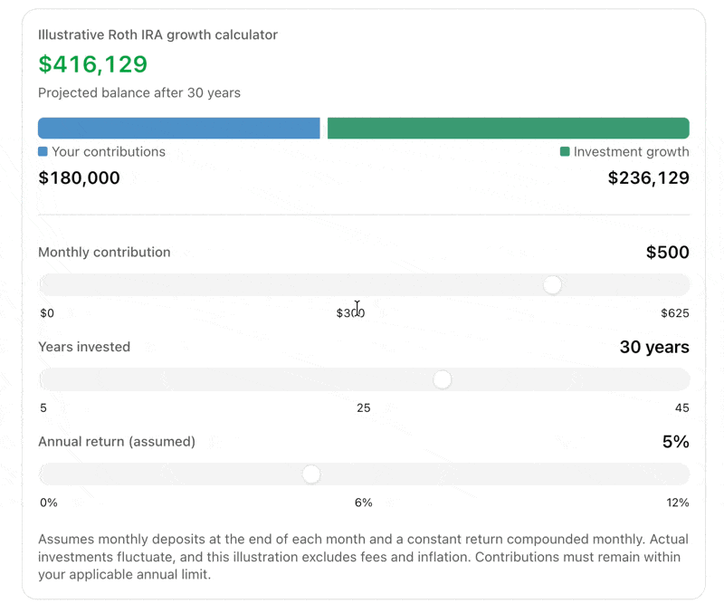Click the $500 monthly contribution value

coord(667,253)
